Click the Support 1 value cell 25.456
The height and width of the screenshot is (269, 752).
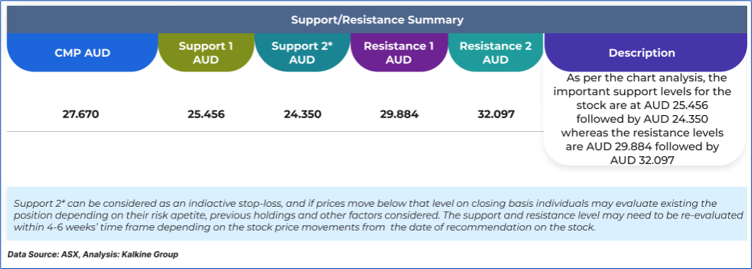click(x=206, y=114)
